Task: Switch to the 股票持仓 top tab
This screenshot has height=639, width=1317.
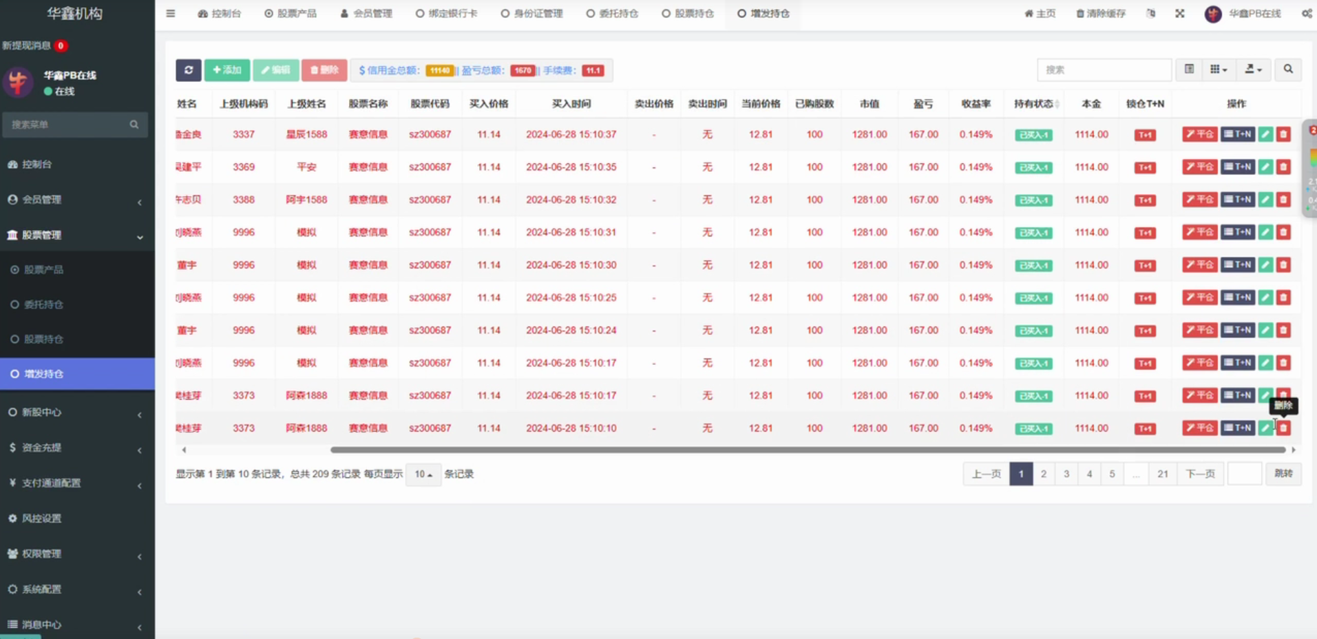Action: (688, 14)
